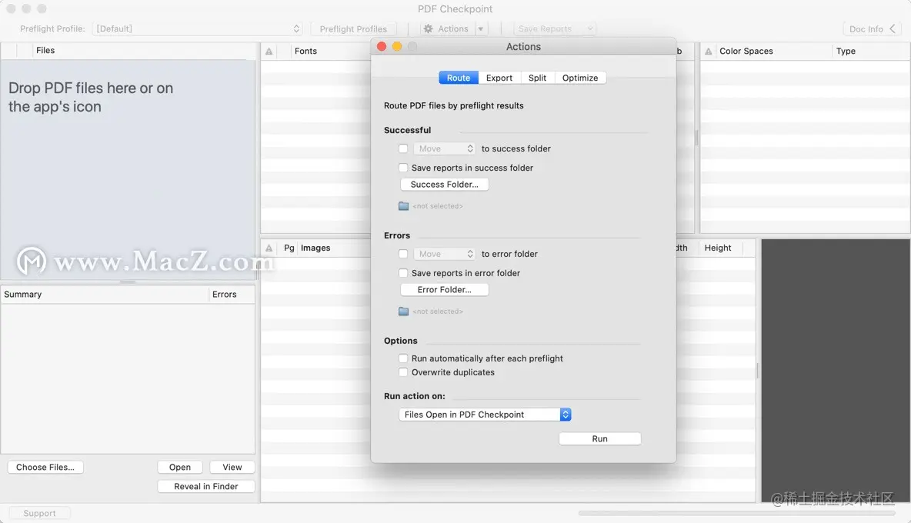Screen dimensions: 911x523
Task: Click the Files column header
Action: click(x=45, y=51)
